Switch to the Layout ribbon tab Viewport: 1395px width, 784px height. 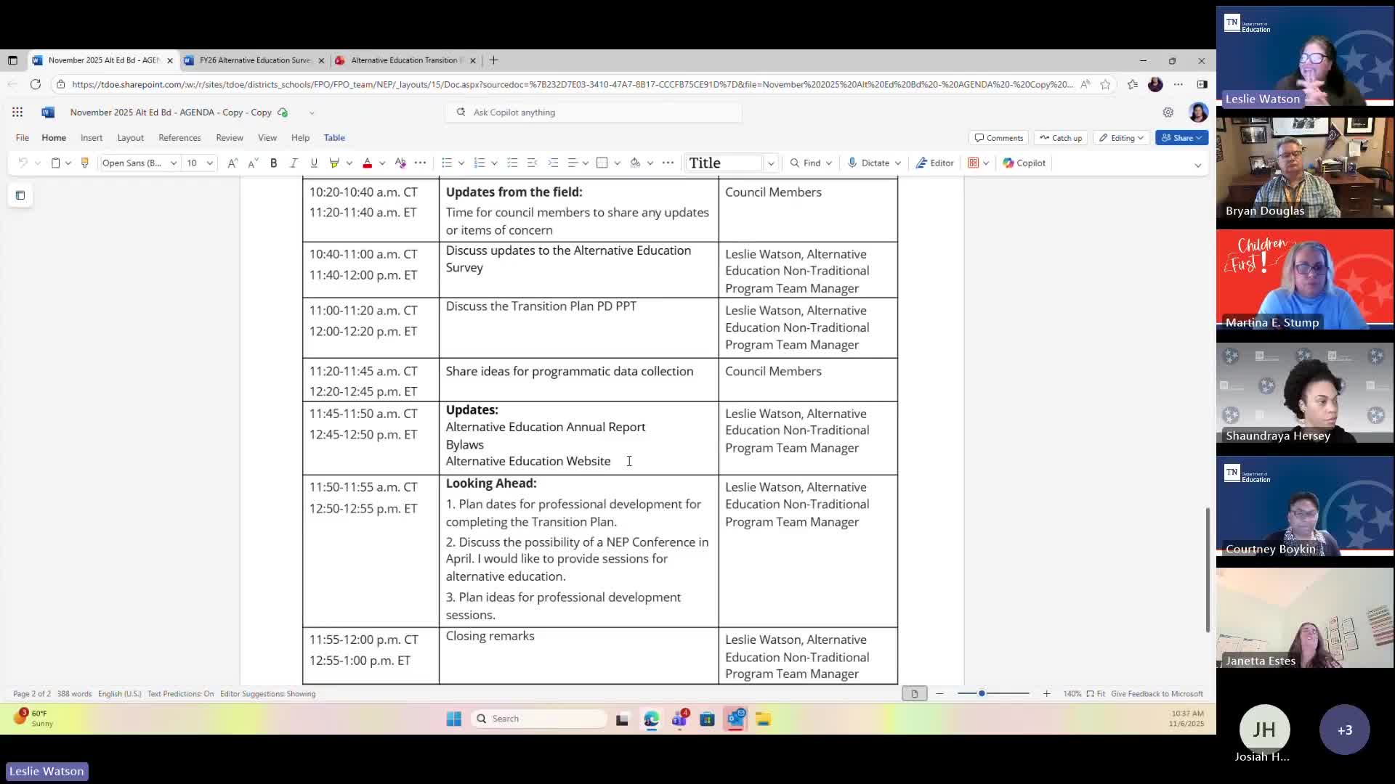click(130, 138)
